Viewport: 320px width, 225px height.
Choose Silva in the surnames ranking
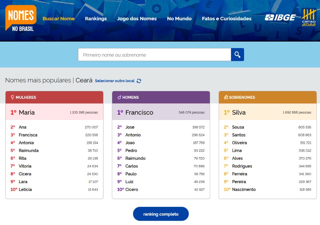pos(239,112)
